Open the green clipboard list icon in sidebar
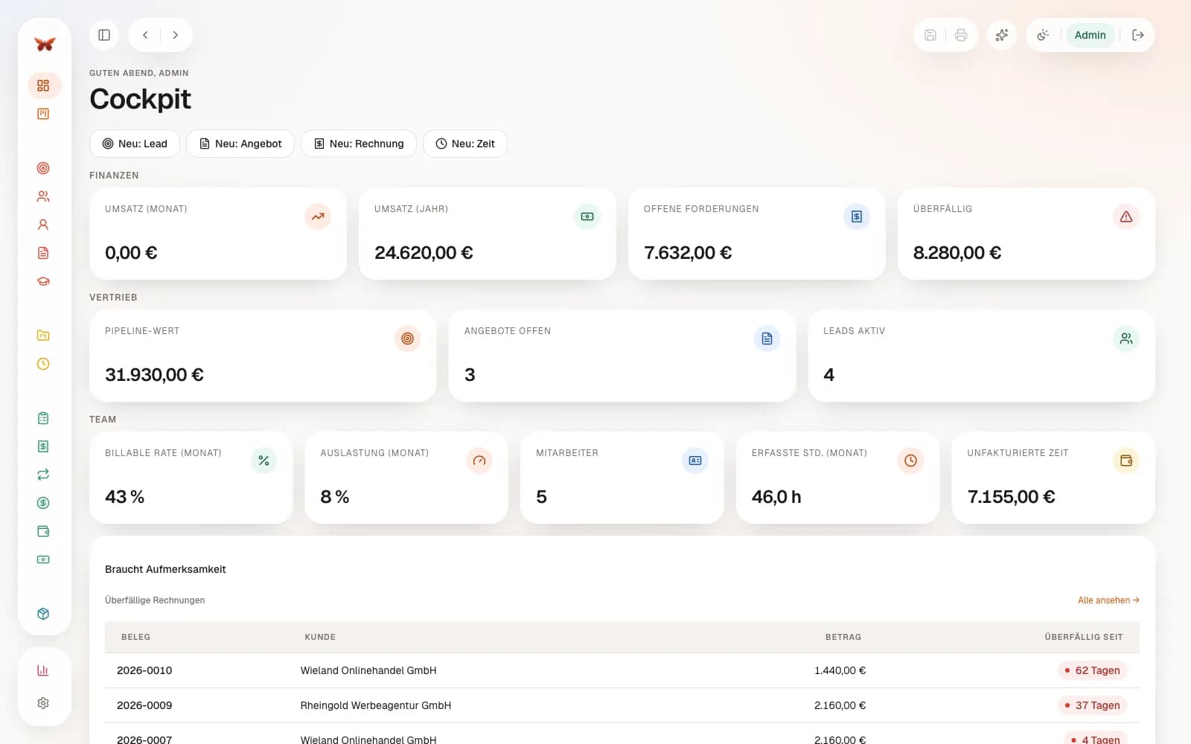 click(x=43, y=418)
